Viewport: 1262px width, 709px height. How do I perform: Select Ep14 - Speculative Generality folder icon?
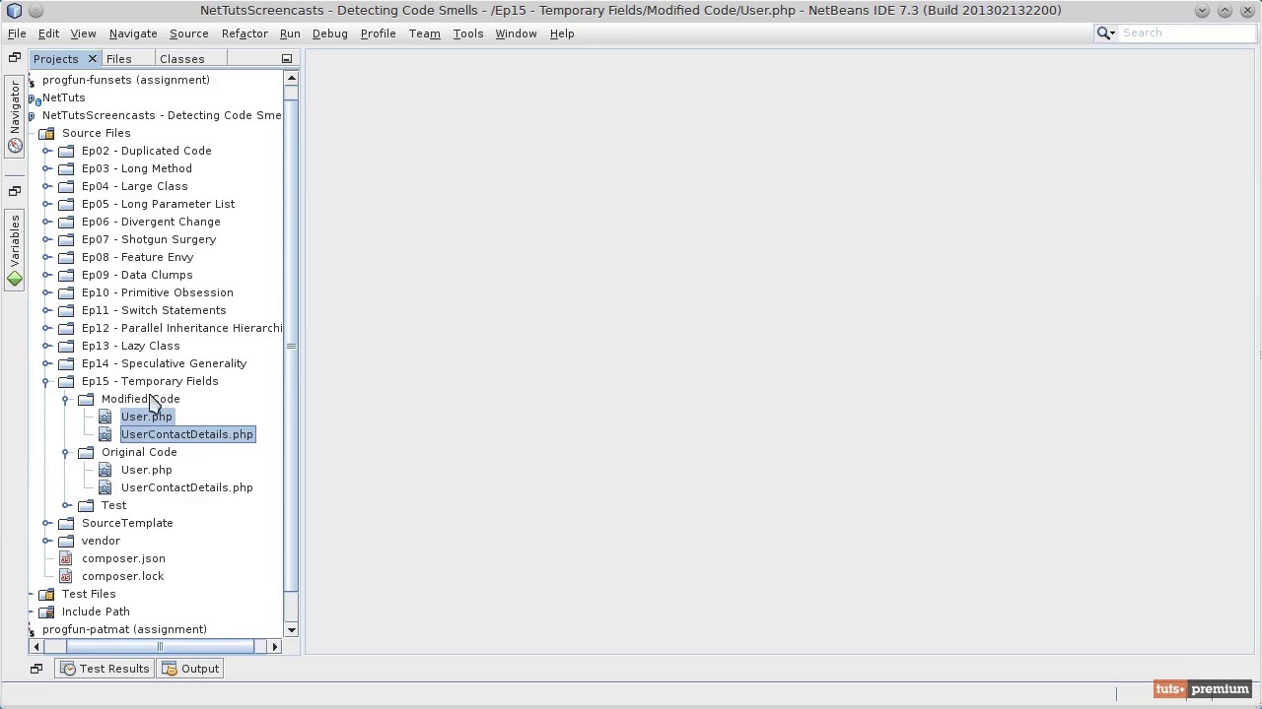click(66, 363)
